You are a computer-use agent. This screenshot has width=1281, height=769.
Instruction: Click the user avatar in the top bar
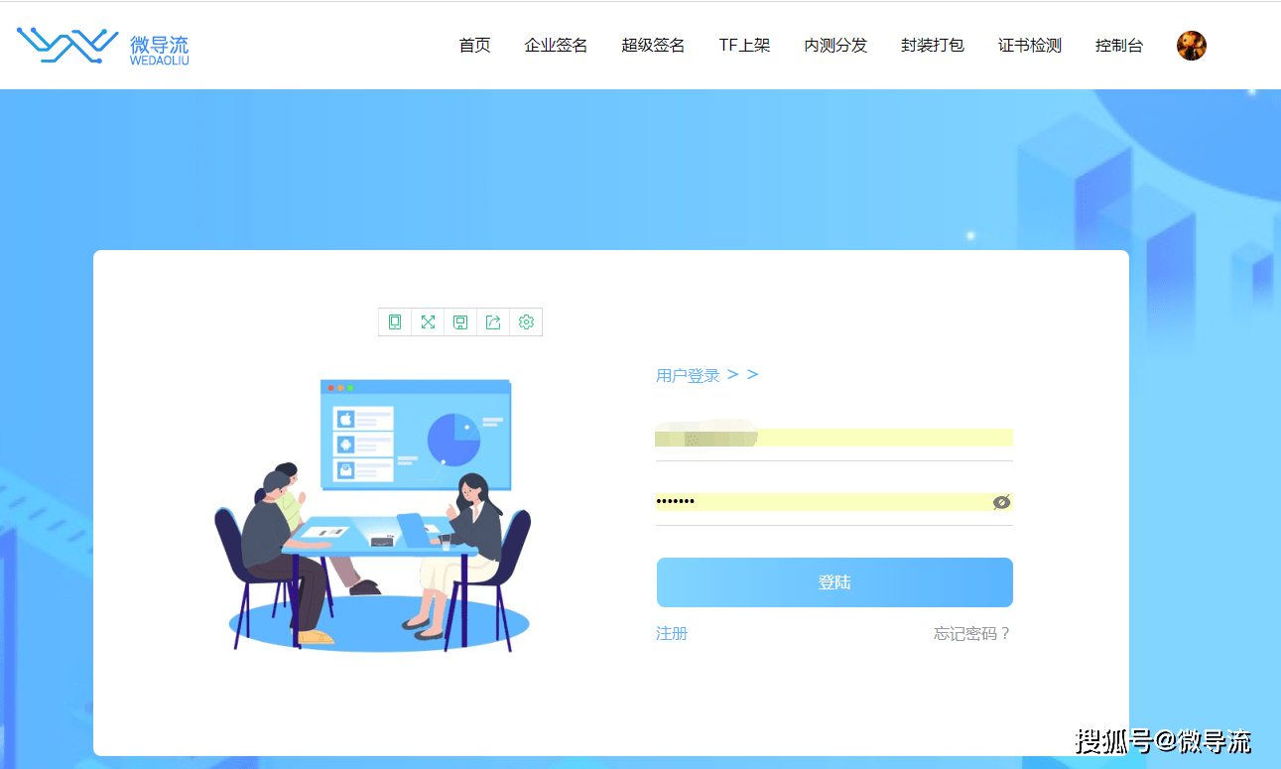click(x=1191, y=45)
